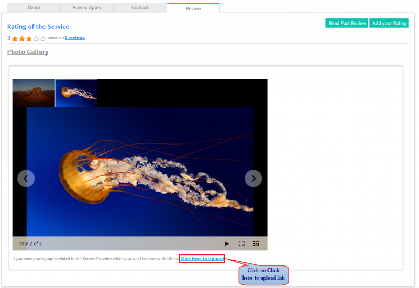Toggle the thumbnail grid icon
The width and height of the screenshot is (419, 288).
[256, 243]
